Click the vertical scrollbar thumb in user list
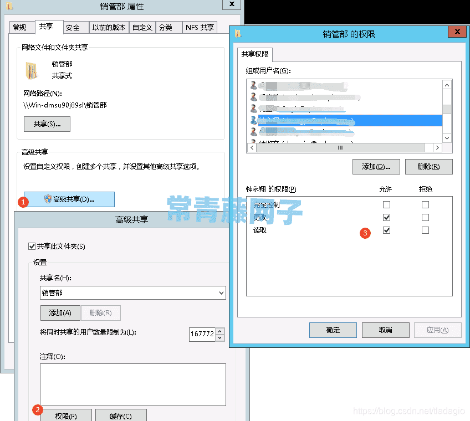Image resolution: width=470 pixels, height=421 pixels. pos(447,109)
